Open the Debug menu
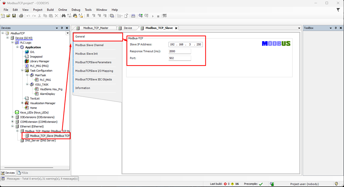 [76, 10]
